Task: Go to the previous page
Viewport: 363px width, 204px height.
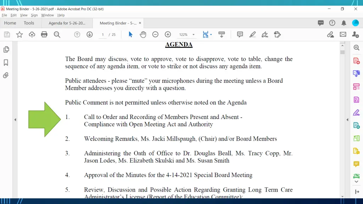Action: (x=77, y=34)
